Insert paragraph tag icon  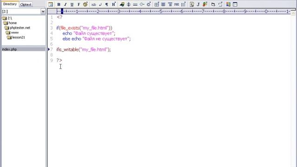point(107,4)
